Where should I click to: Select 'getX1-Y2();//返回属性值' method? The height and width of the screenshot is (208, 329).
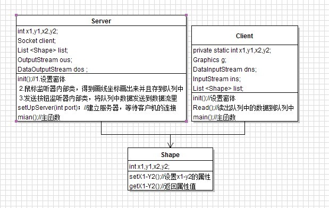pos(163,186)
